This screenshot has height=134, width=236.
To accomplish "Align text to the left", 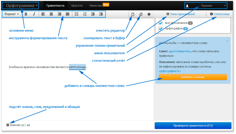I will pyautogui.click(x=43, y=14).
